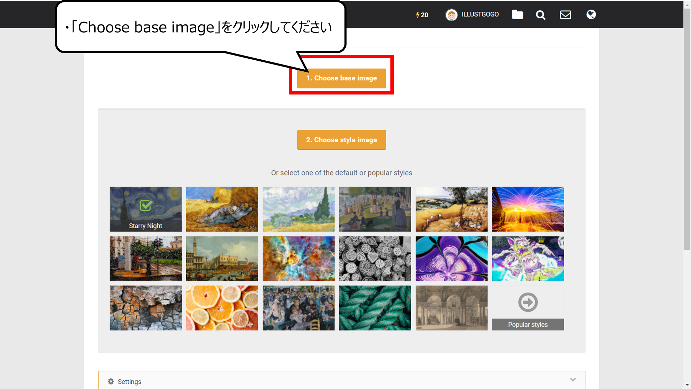The width and height of the screenshot is (691, 389).
Task: Select the Venice canal painting style
Action: [x=222, y=259]
